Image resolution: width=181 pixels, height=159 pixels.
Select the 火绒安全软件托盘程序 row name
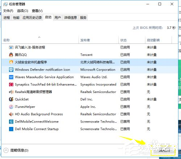point(31,62)
